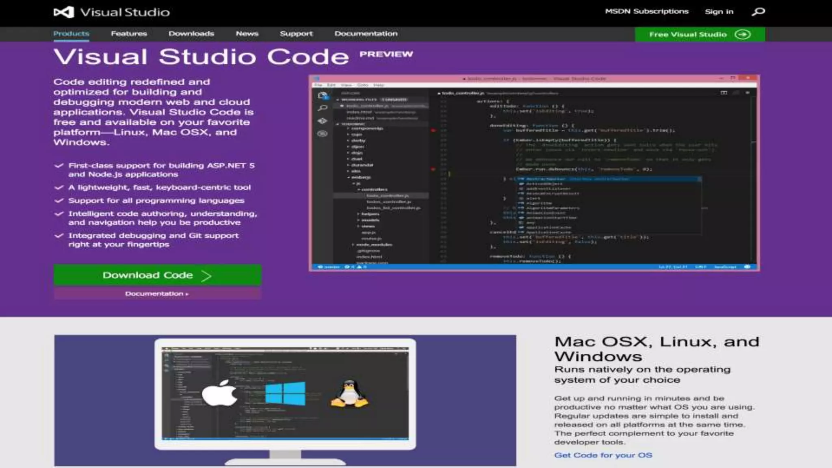Click the Documentation link under Download Code
The width and height of the screenshot is (832, 468).
(157, 294)
